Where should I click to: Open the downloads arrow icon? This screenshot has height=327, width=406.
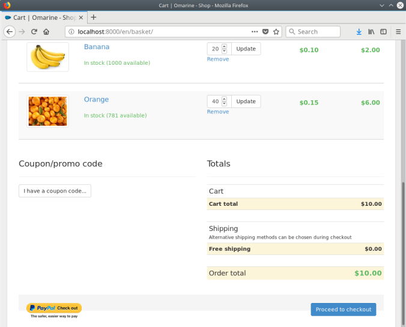[x=359, y=32]
